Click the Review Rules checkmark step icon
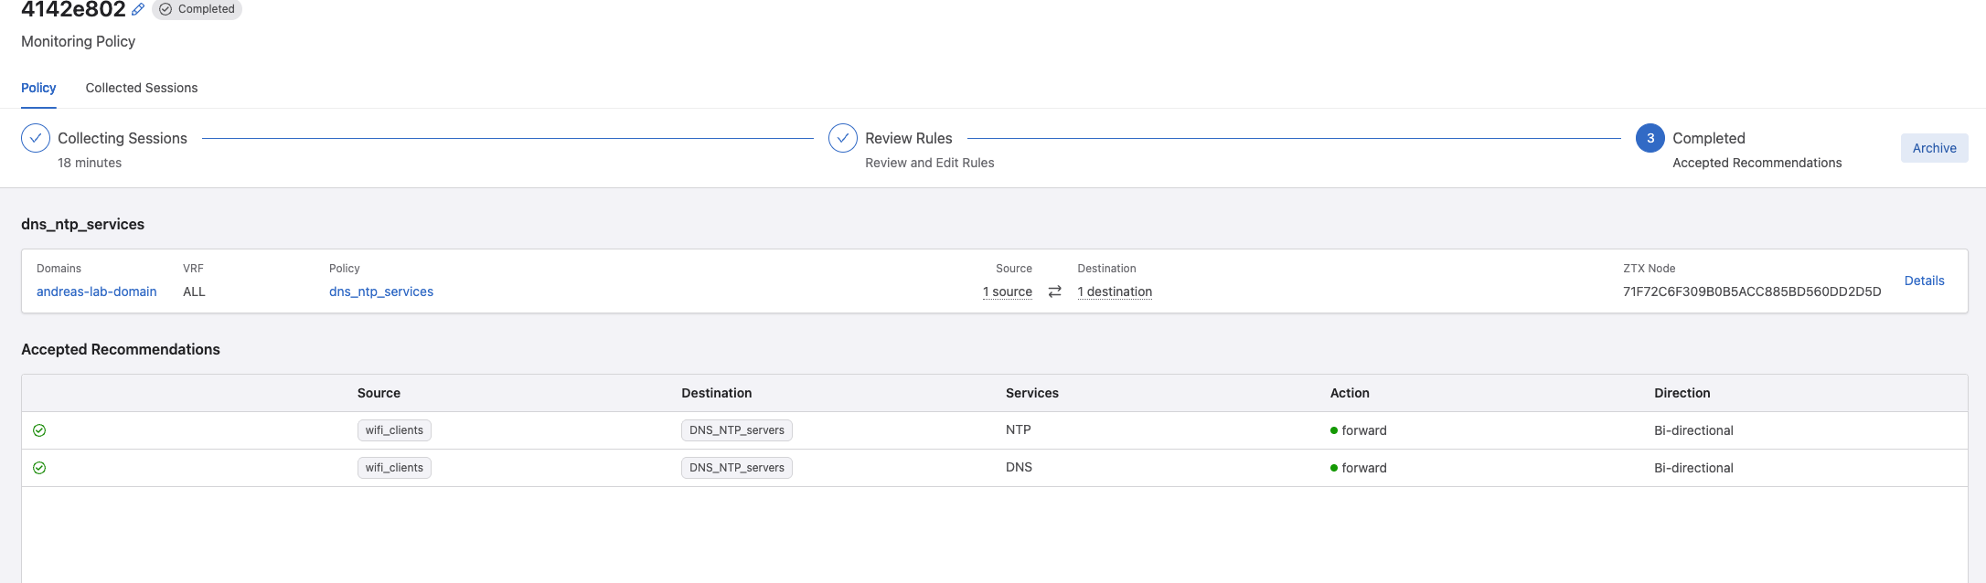This screenshot has width=1986, height=583. pyautogui.click(x=842, y=138)
